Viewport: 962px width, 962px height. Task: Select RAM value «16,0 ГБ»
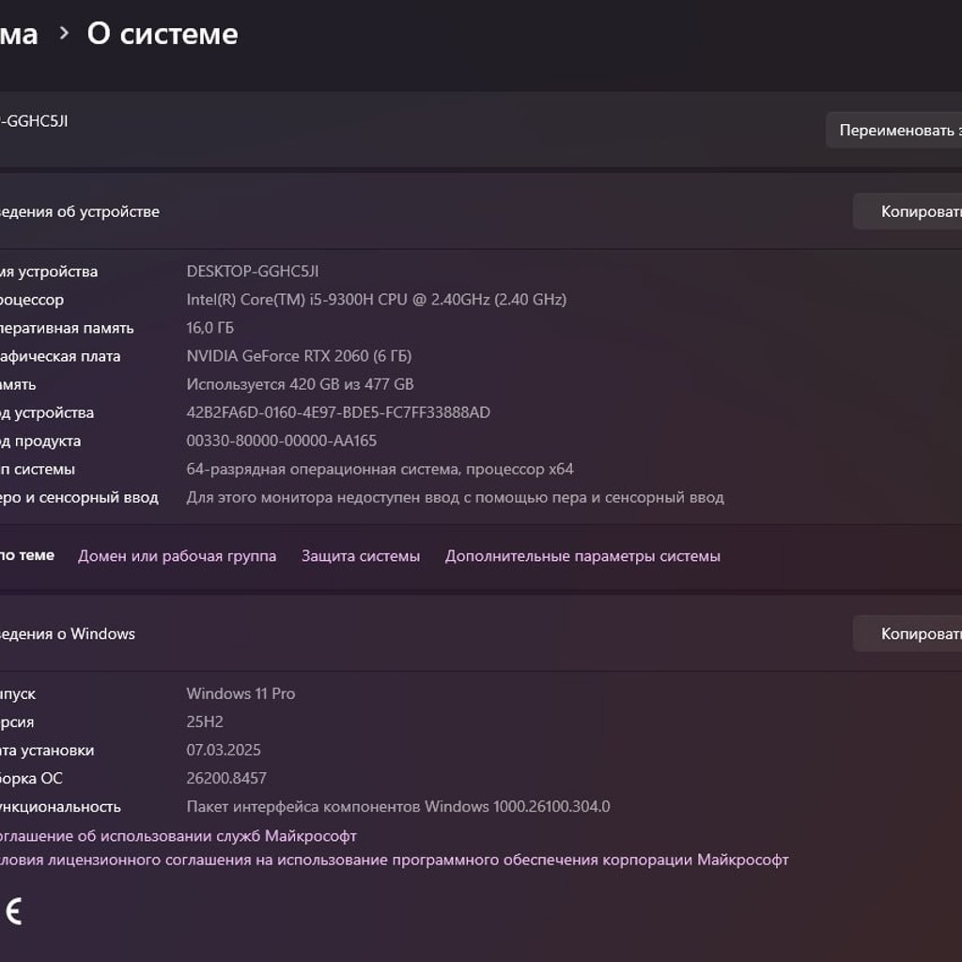[x=209, y=328]
